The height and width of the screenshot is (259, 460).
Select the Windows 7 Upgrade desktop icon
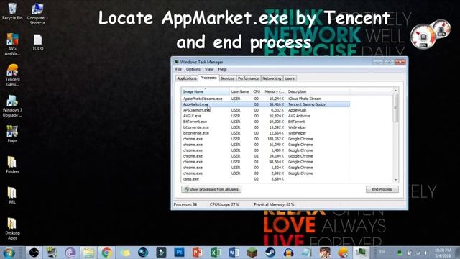pos(12,106)
